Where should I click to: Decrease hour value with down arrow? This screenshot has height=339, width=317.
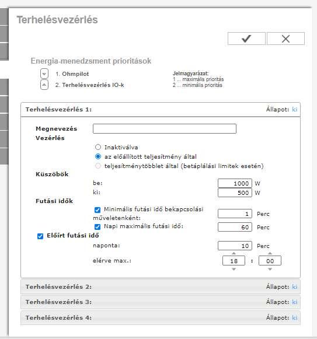pos(234,269)
